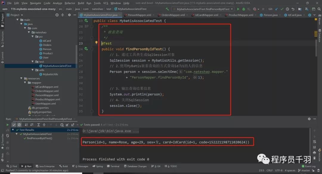Viewport: 322px width, 174px height.
Task: Collapse the nateshao package
Action: (29, 32)
